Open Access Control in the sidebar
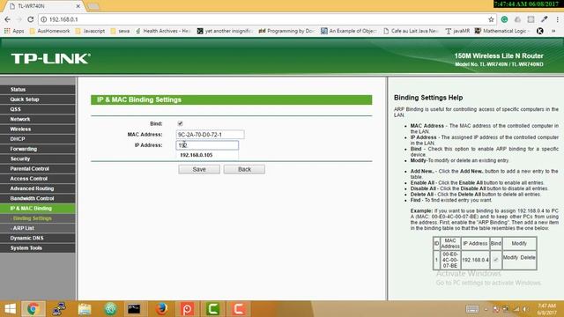Screen dimensions: 564x317 click(x=38, y=179)
